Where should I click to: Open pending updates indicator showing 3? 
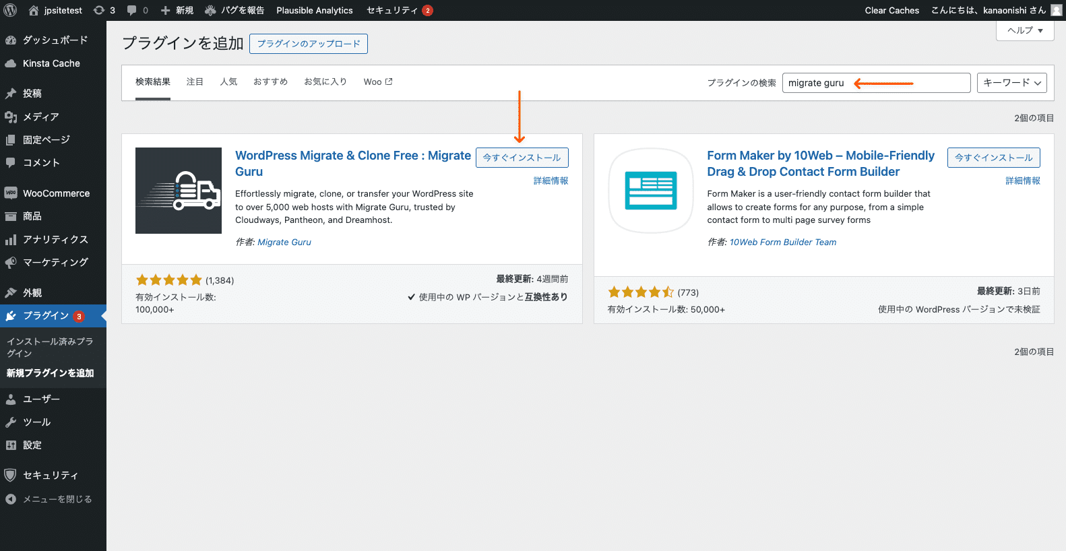[104, 10]
